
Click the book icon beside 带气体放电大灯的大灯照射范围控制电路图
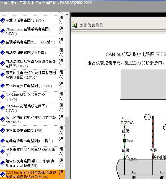2,75
